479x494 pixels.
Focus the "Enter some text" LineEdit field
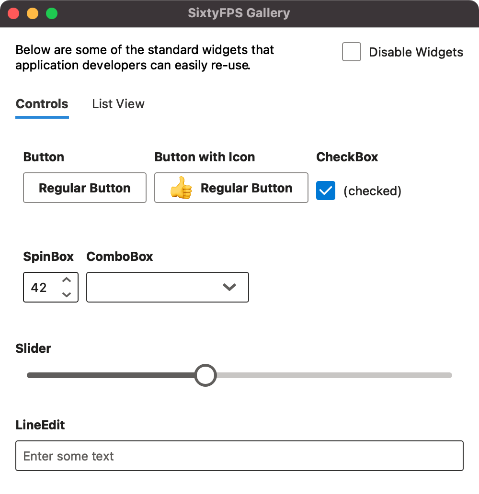coord(239,456)
